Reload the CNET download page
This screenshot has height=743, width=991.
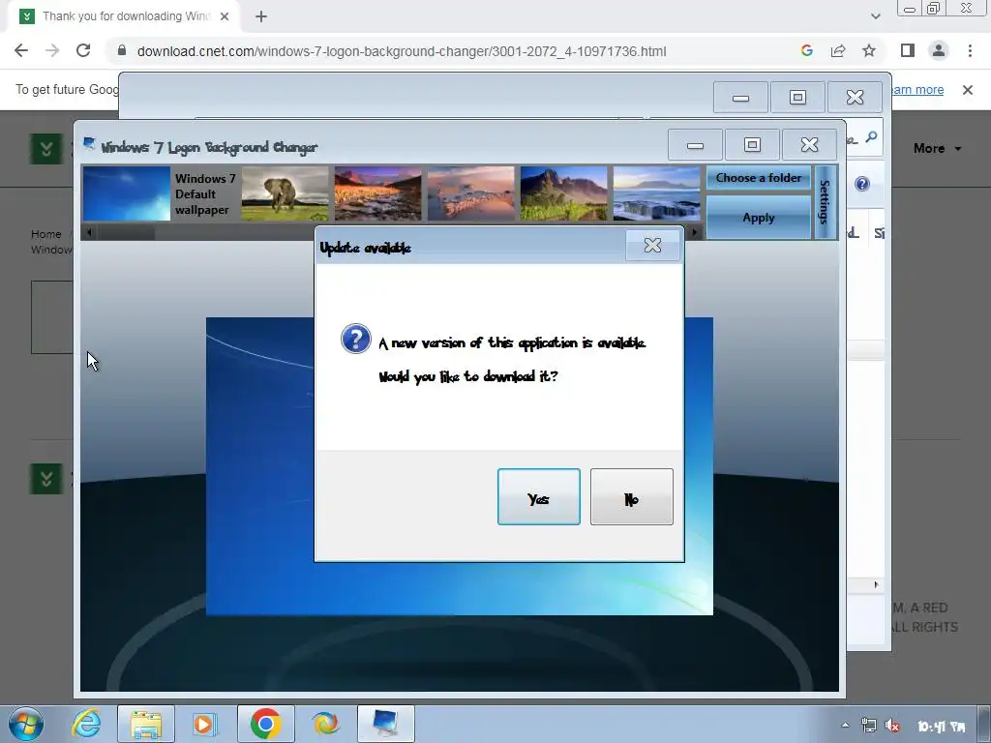[83, 51]
